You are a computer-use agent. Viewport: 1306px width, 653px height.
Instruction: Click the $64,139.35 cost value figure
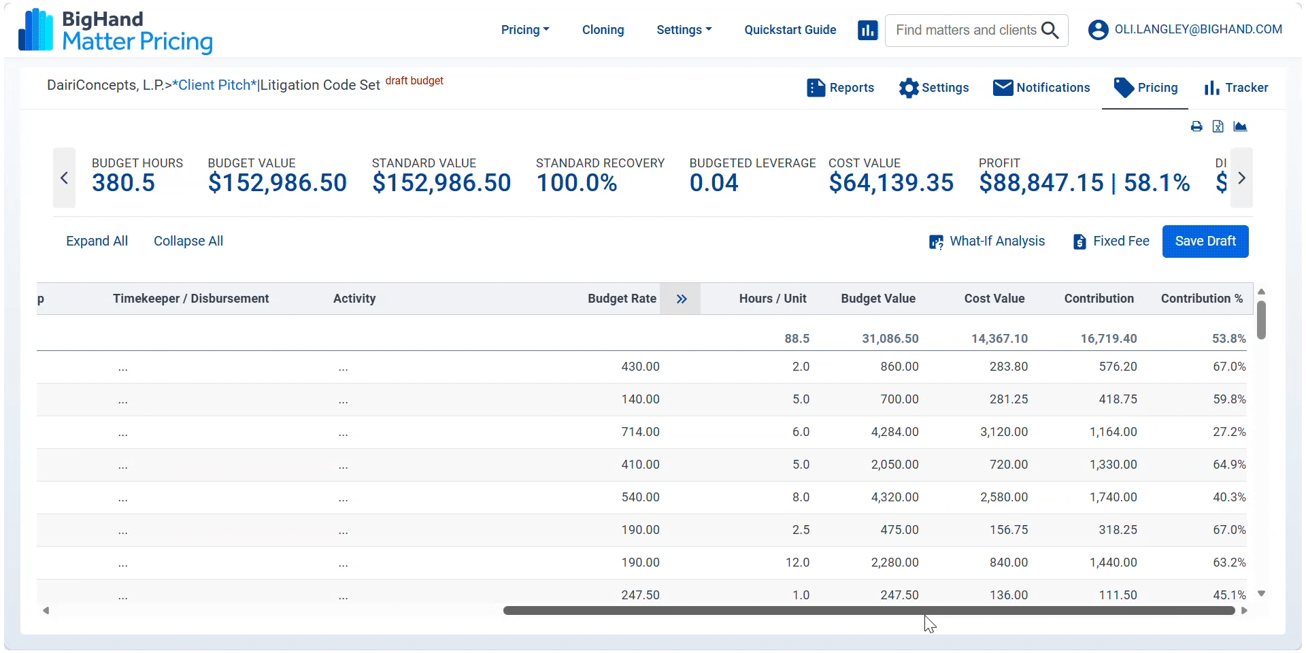tap(891, 183)
